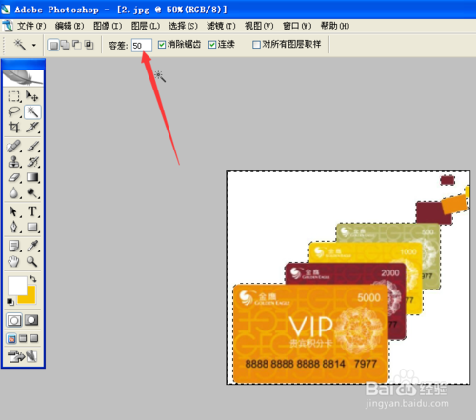The width and height of the screenshot is (476, 420).
Task: Switch to standard edit mode
Action: [x=14, y=320]
